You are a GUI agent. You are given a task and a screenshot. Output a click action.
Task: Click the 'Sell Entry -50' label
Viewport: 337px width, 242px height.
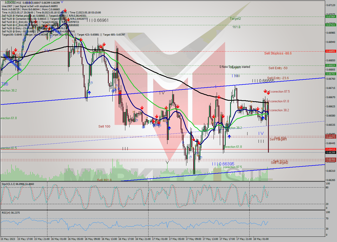278,68
